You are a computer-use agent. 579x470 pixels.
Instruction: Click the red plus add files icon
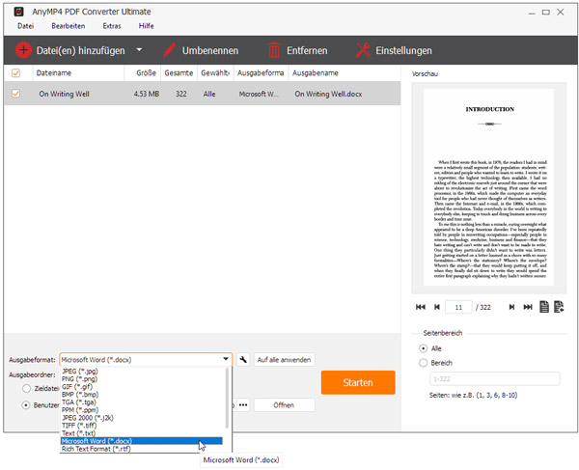click(23, 50)
